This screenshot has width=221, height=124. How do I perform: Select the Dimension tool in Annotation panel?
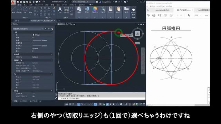click(66, 10)
